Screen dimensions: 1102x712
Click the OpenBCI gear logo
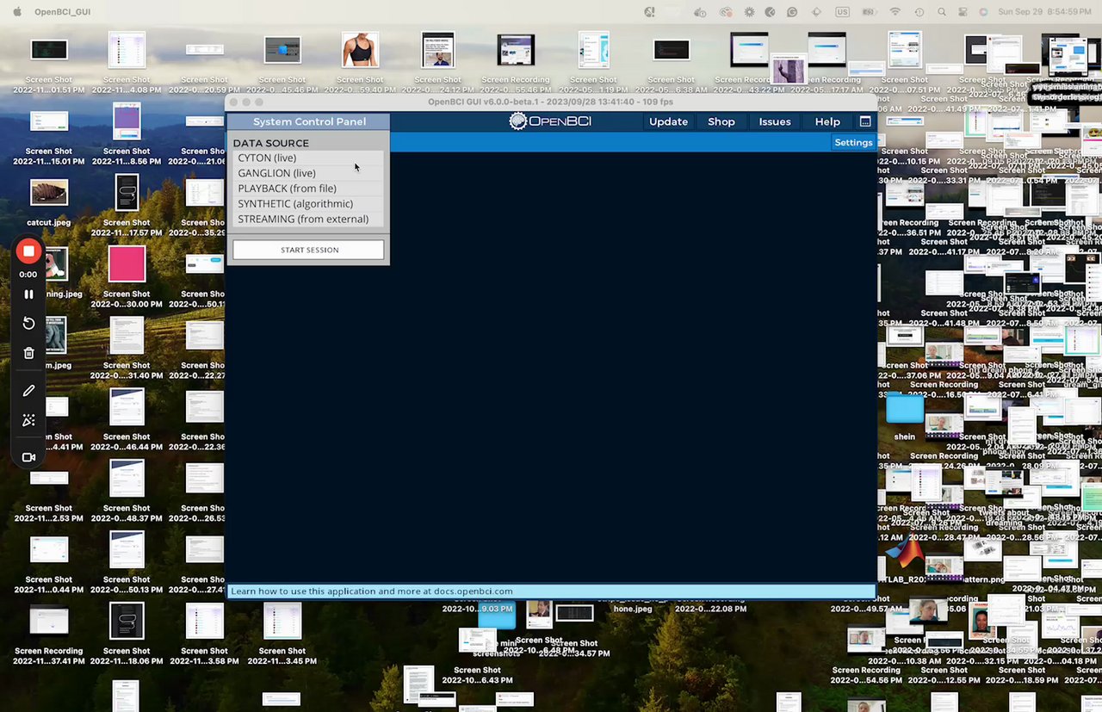517,121
